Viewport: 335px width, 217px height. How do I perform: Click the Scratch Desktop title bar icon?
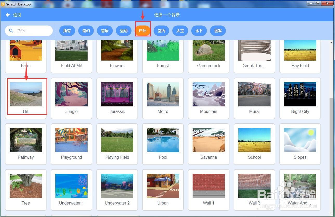pyautogui.click(x=3, y=4)
